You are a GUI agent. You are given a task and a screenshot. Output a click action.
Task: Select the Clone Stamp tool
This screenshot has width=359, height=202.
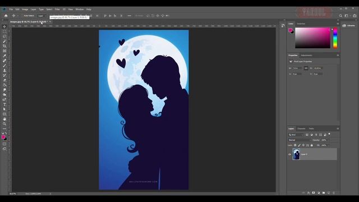[4, 70]
